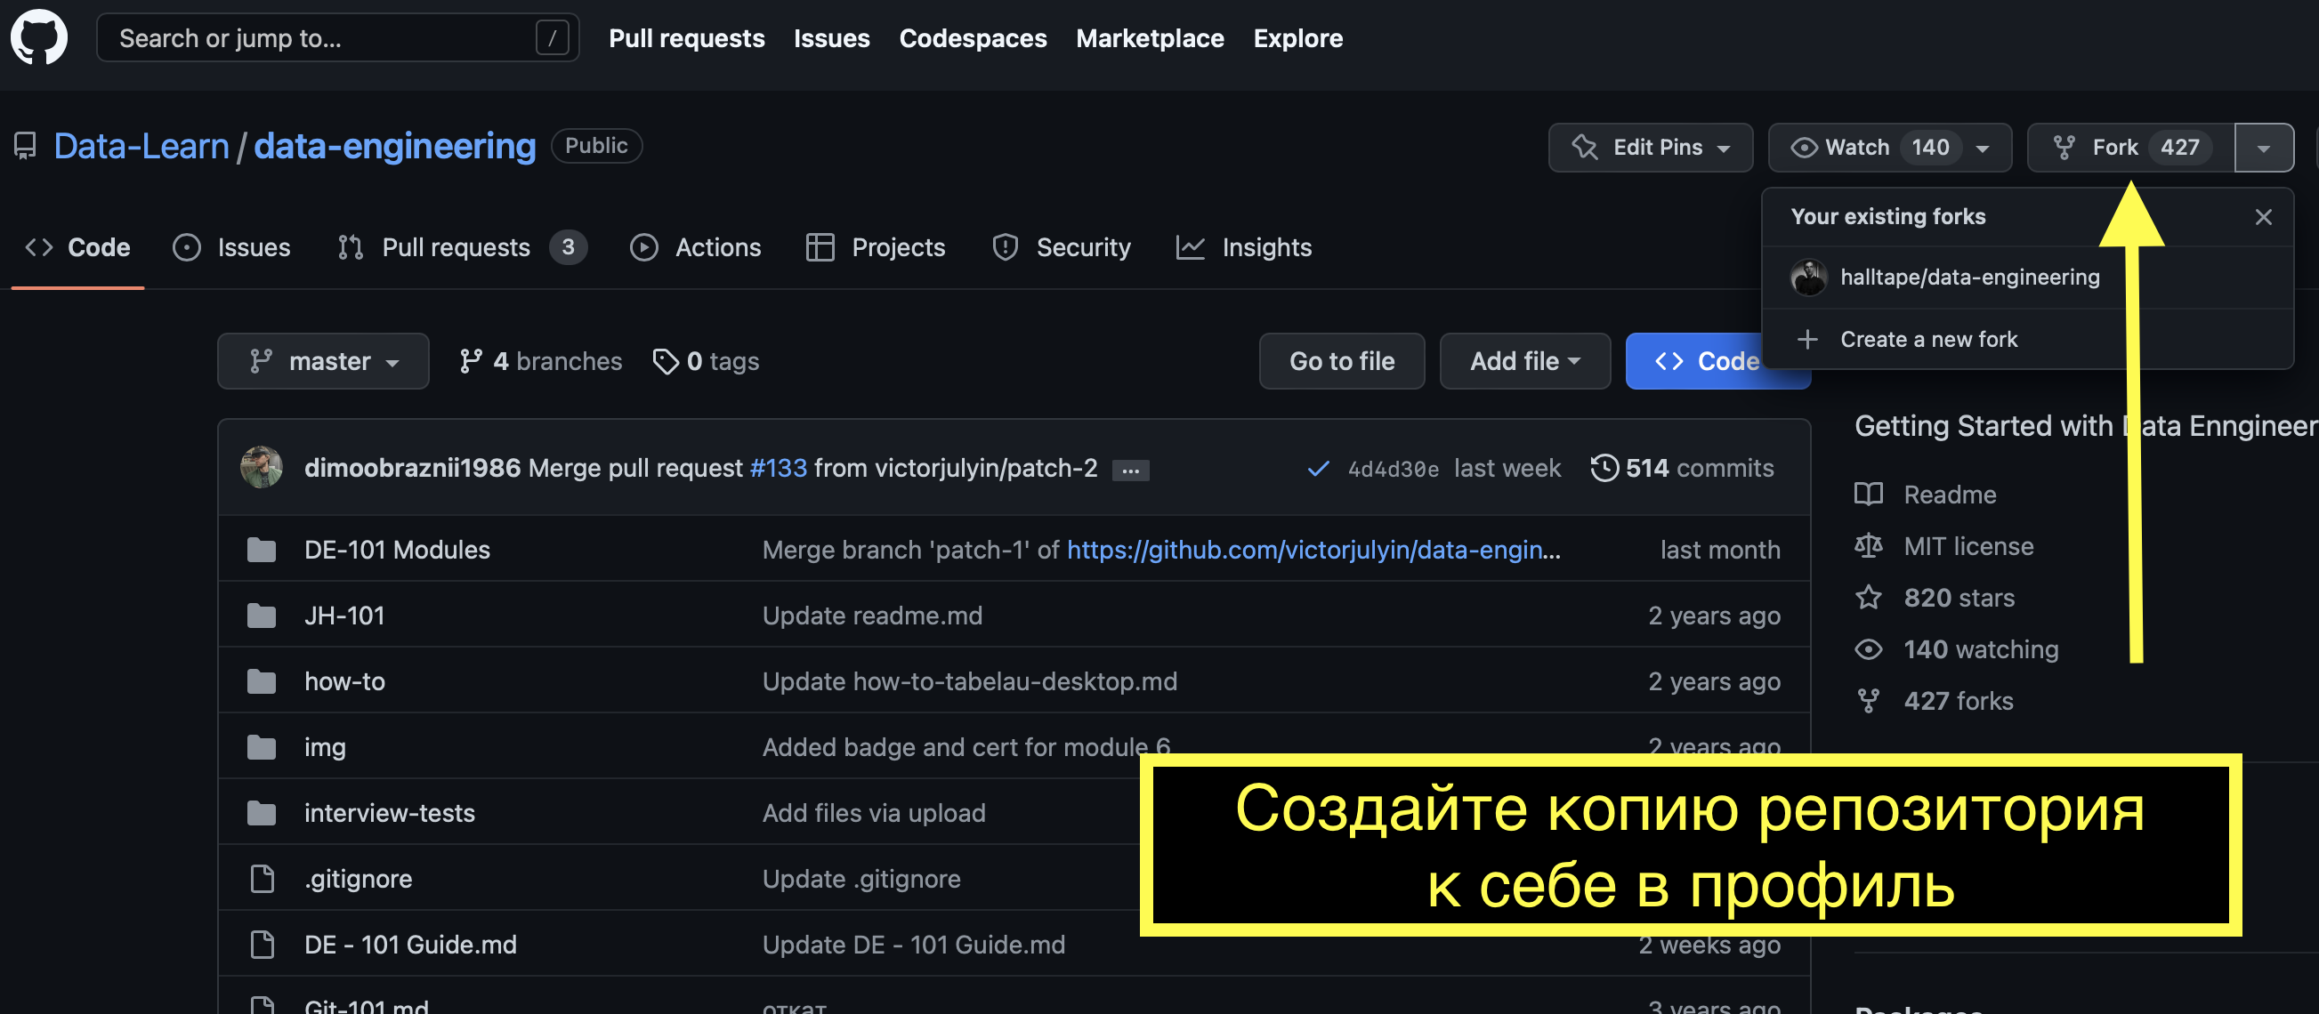Open the 514 commits history link
Viewport: 2319px width, 1014px height.
1682,468
